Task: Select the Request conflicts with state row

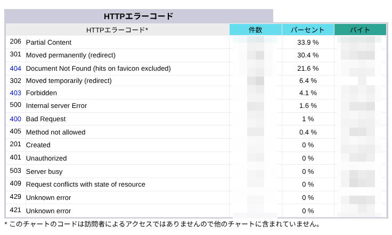Action: click(x=196, y=184)
